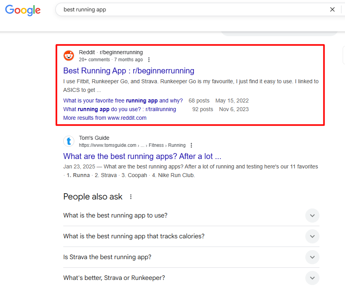Open the three-dot menu beside the Tom's Guide URL

coord(191,145)
